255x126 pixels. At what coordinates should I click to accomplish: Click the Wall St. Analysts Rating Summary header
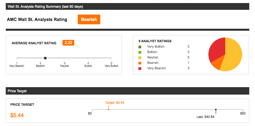point(127,7)
